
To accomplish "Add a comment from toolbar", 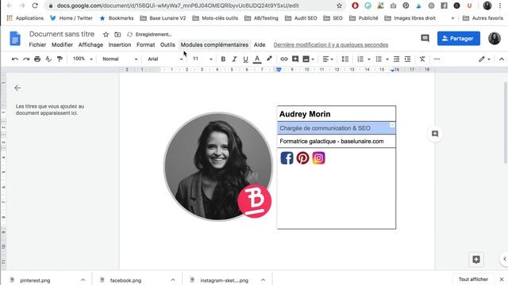I will pyautogui.click(x=295, y=59).
